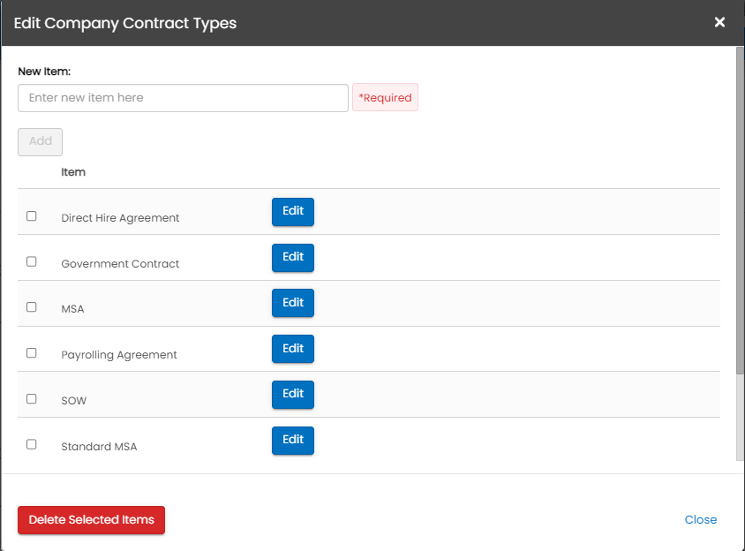Click the Close link
745x551 pixels.
click(700, 520)
